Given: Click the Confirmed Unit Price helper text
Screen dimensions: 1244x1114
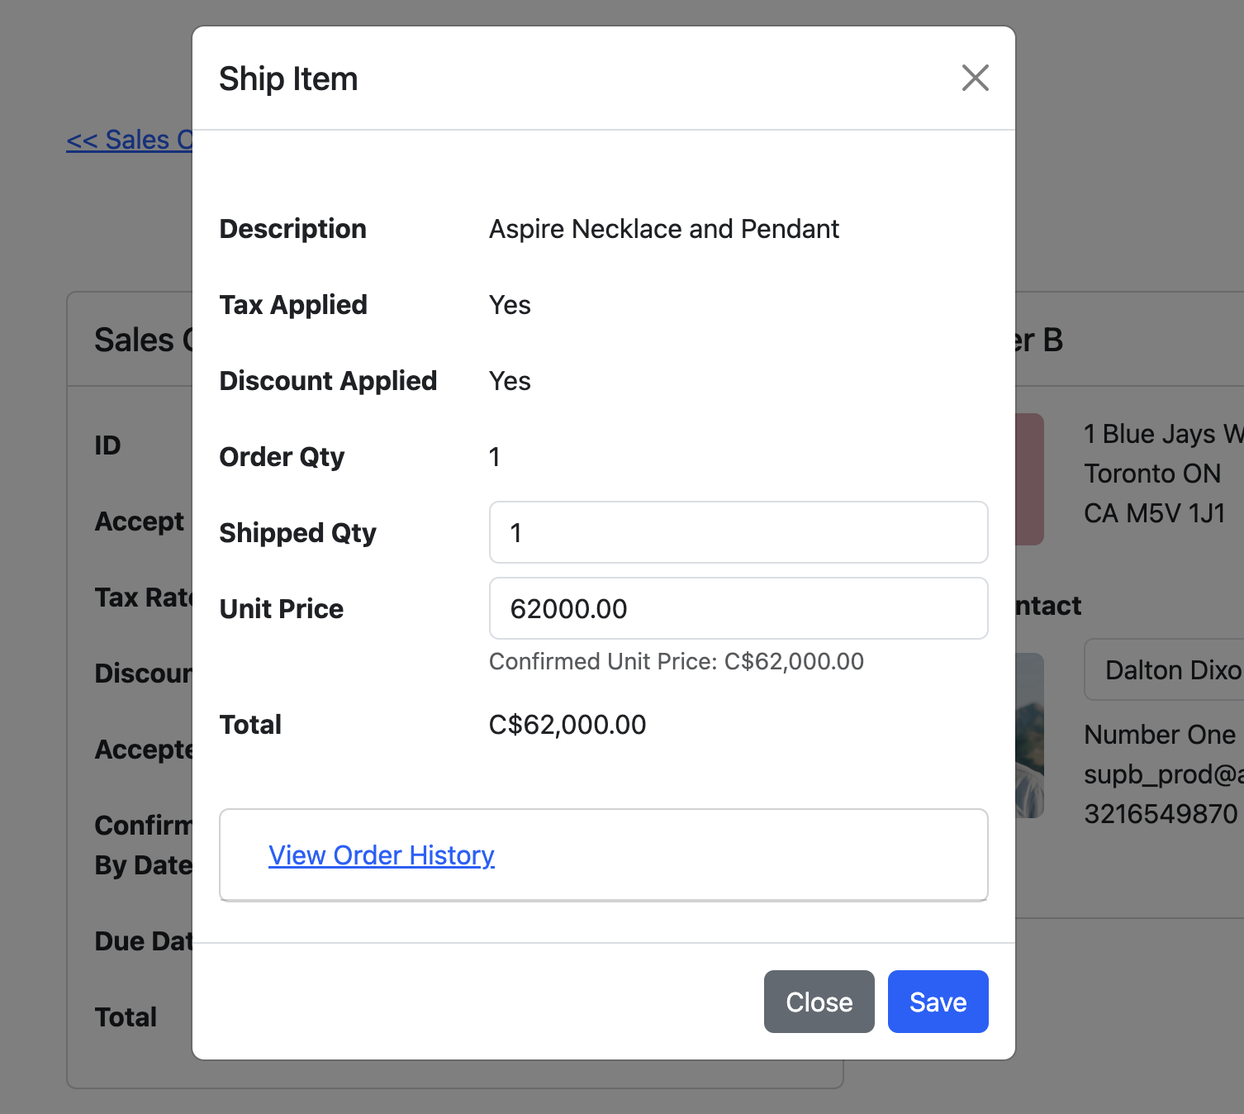Looking at the screenshot, I should [676, 661].
